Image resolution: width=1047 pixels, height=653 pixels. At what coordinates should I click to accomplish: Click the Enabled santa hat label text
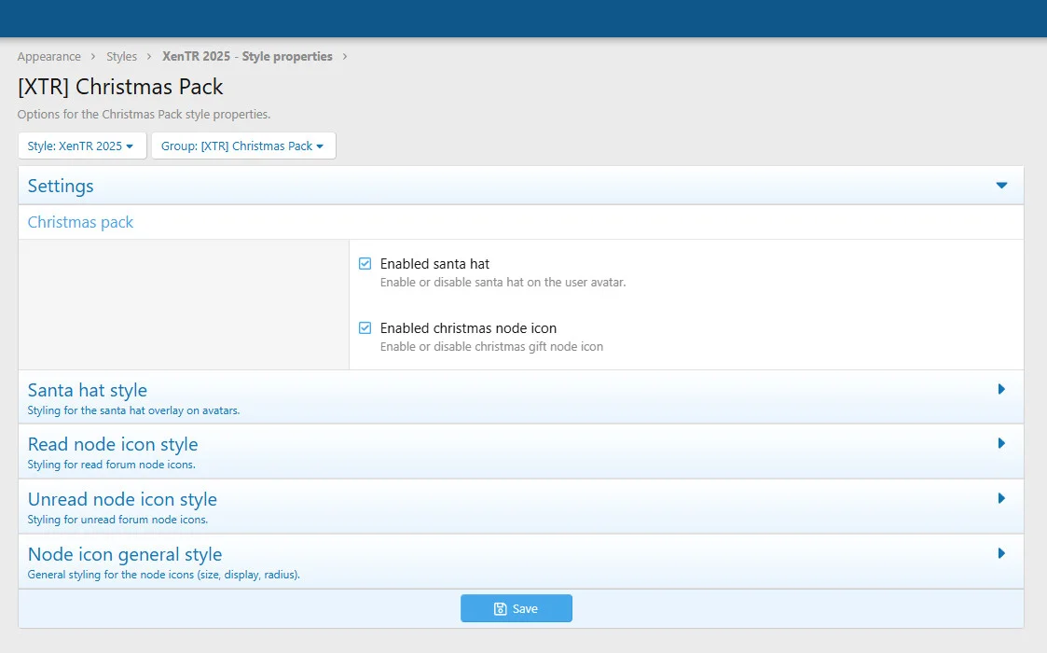(x=434, y=264)
